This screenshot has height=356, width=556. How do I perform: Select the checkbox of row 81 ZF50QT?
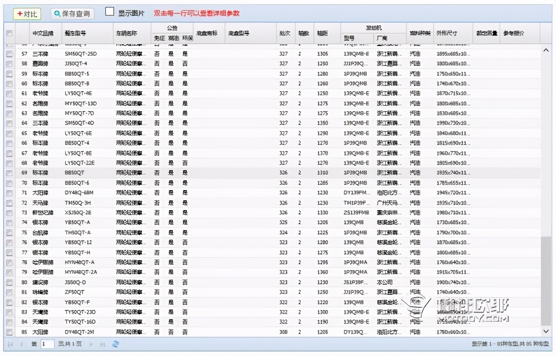[10, 292]
